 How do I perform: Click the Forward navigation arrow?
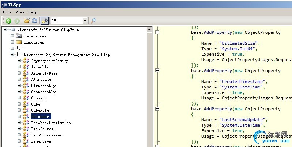pos(17,21)
